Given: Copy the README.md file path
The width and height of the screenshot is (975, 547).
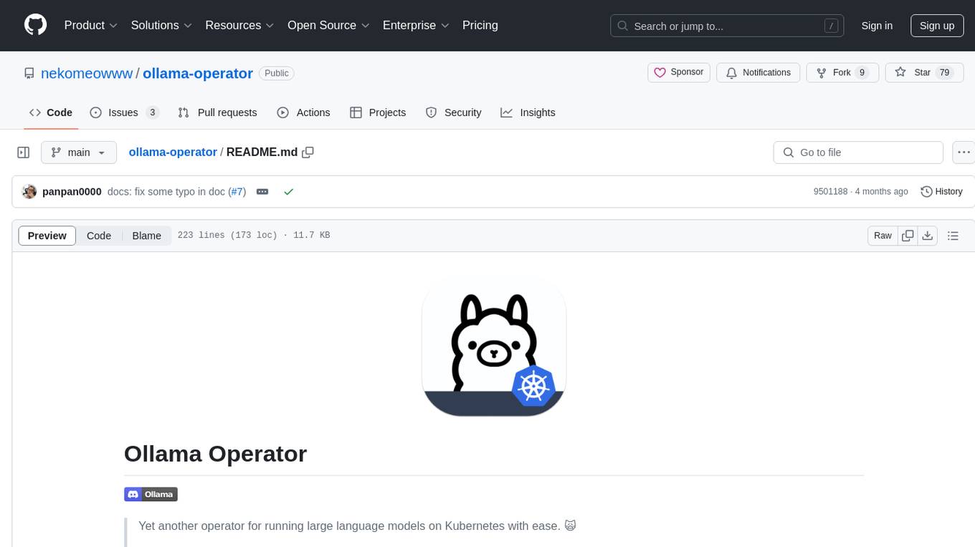Looking at the screenshot, I should (x=308, y=153).
